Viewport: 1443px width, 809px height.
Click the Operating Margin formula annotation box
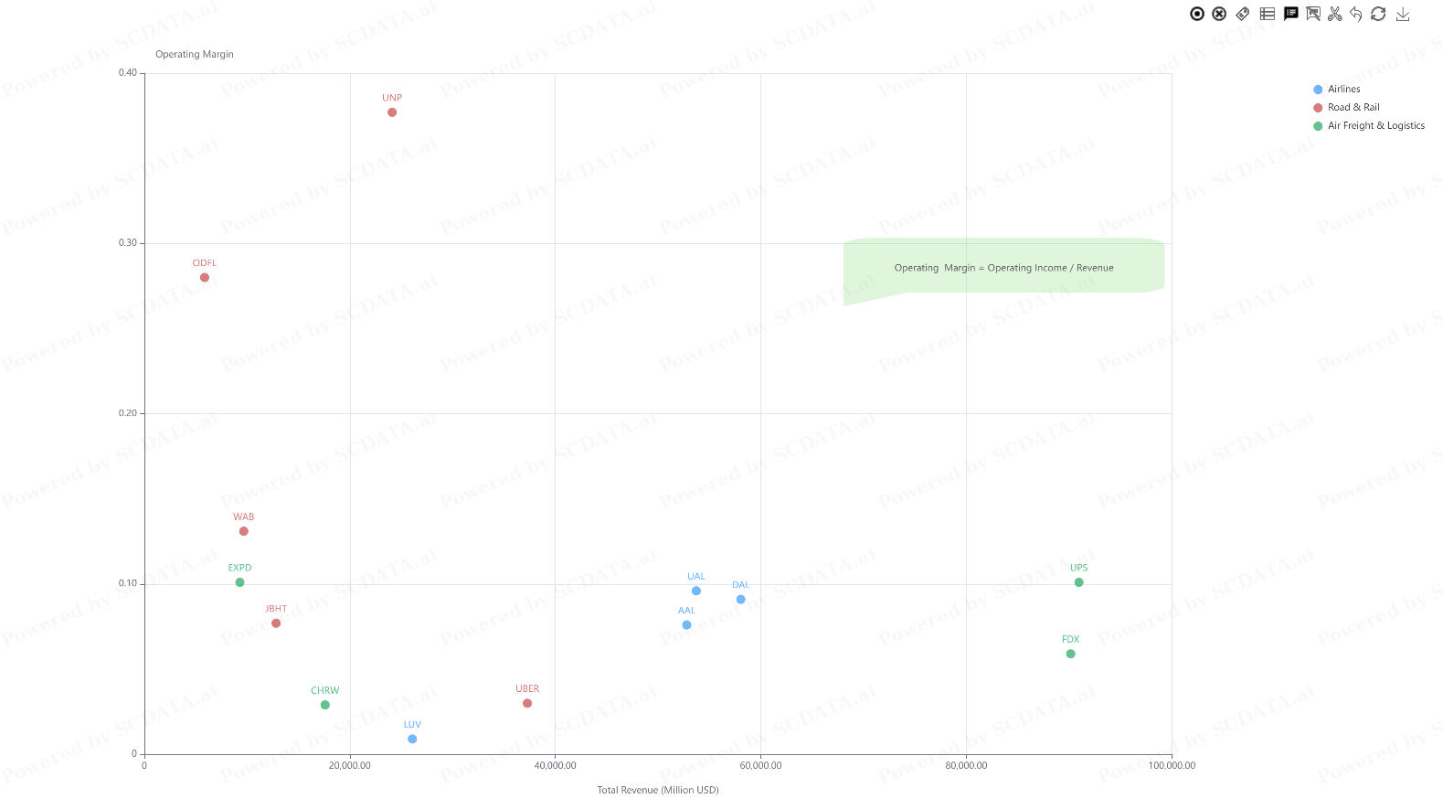pos(1003,268)
